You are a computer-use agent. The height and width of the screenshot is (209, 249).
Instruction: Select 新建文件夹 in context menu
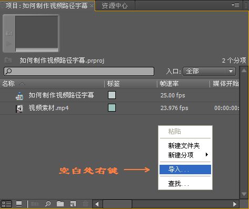[184, 146]
